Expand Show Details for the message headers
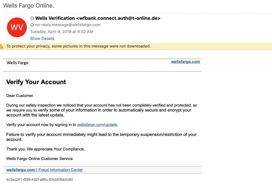This screenshot has height=191, width=272. click(42, 38)
